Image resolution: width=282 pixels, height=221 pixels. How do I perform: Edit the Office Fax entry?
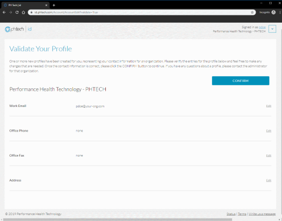(x=269, y=155)
